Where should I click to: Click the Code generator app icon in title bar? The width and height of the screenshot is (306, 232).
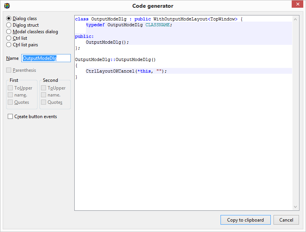coord(7,6)
